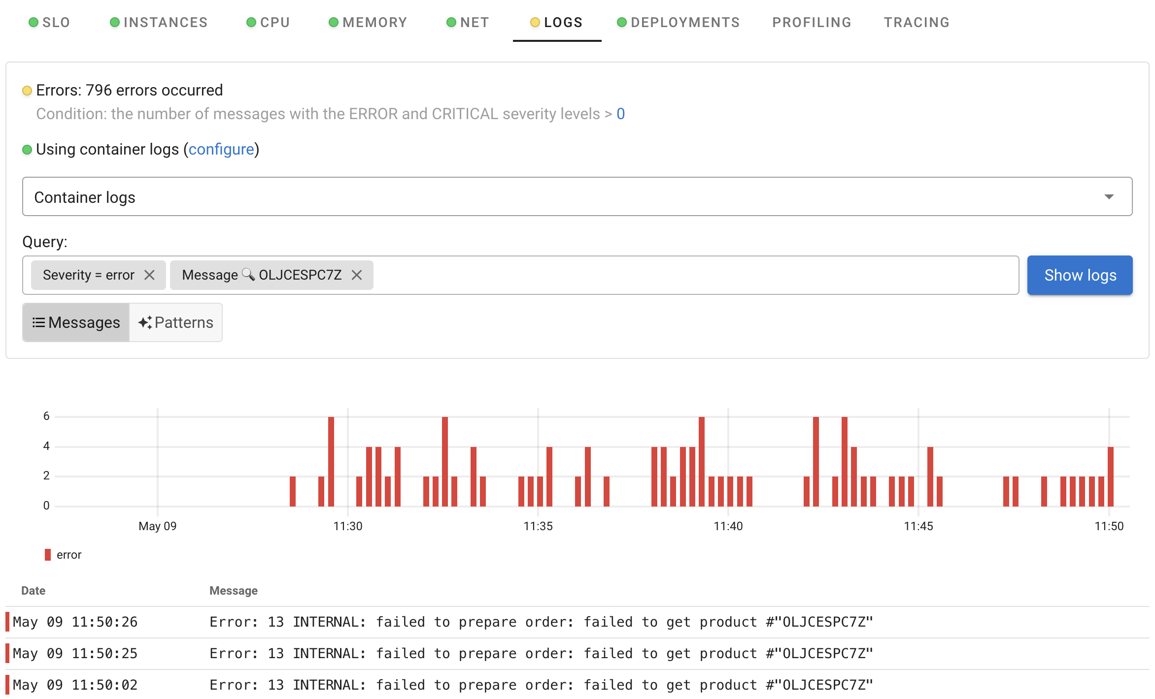1155x699 pixels.
Task: Open the log entry at 11:50:26
Action: coord(577,622)
